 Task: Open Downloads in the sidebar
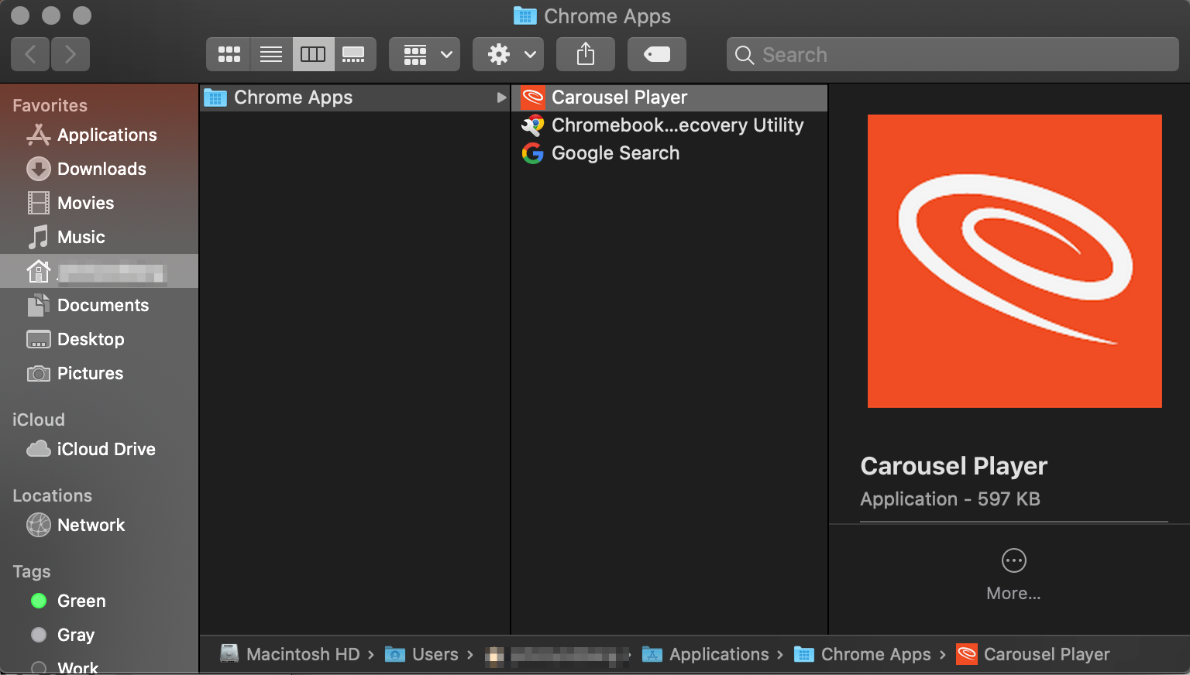(99, 169)
